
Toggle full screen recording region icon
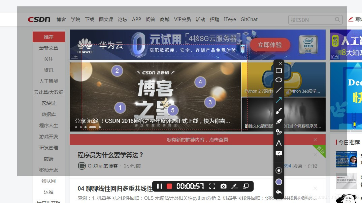212,186
